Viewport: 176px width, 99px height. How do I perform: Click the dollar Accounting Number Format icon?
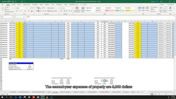(61, 11)
